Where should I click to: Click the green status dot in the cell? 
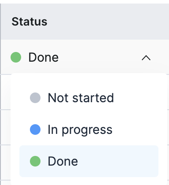(16, 57)
